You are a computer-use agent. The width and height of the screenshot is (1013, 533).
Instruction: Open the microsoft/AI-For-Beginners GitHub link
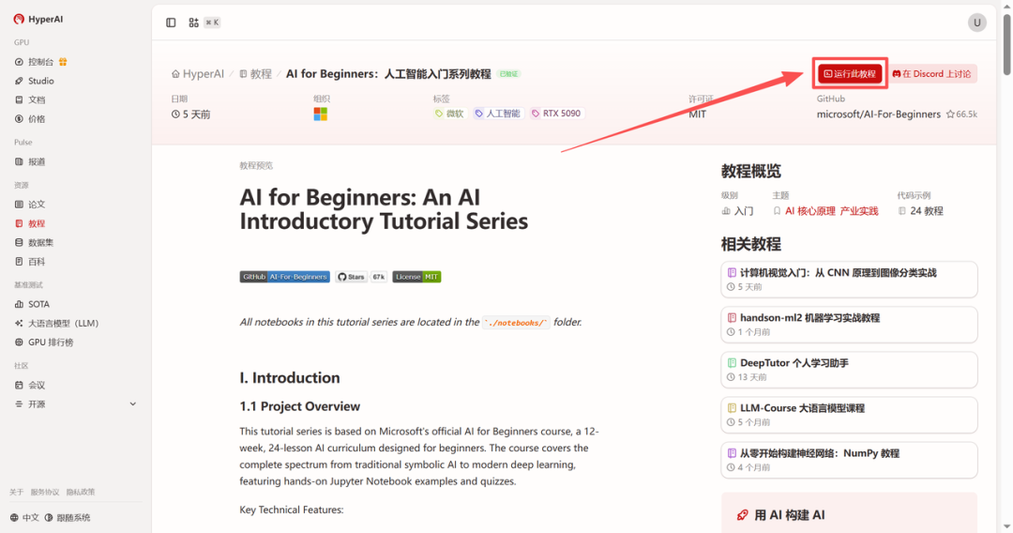coord(878,114)
